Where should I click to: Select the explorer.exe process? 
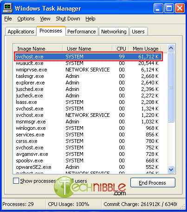pos(88,83)
